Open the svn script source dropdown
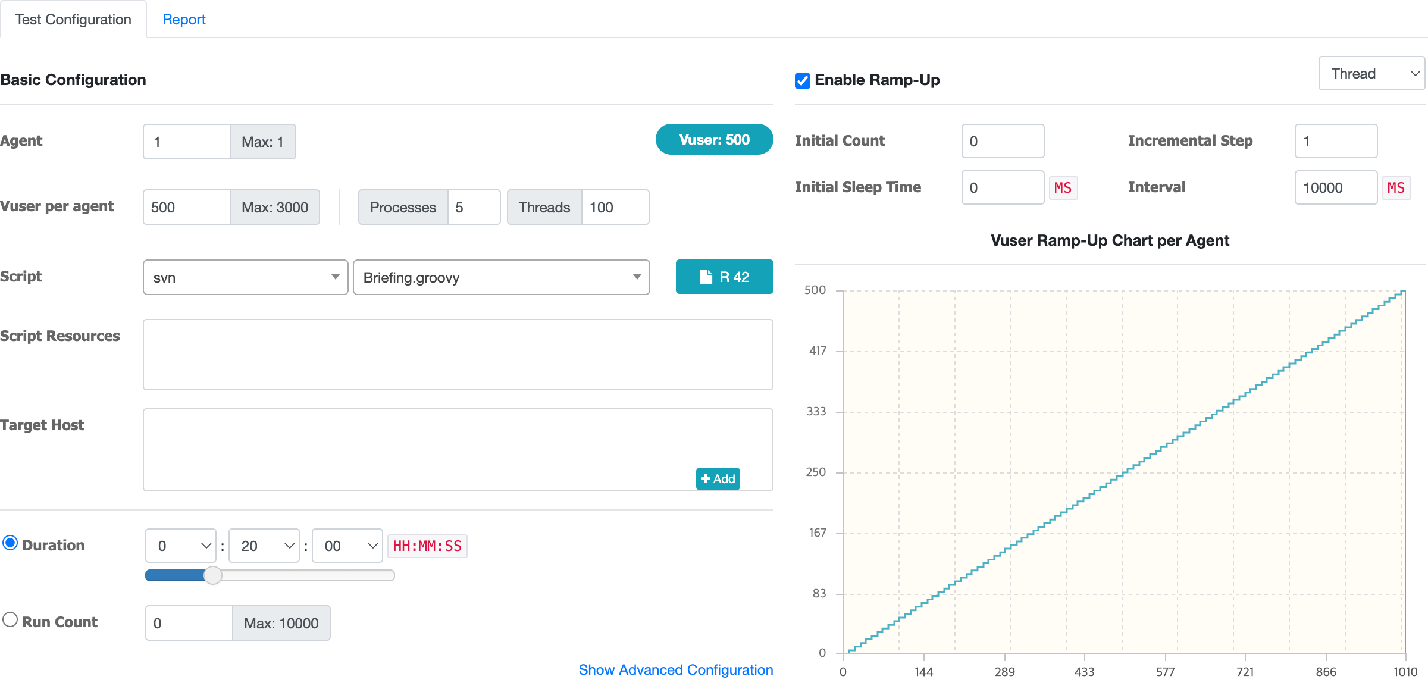Screen dimensions: 1428x689 [245, 277]
